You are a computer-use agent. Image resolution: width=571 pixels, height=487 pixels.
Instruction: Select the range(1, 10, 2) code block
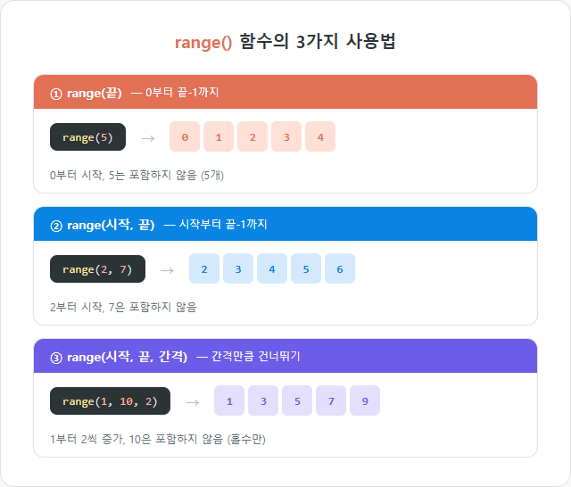[x=110, y=400]
